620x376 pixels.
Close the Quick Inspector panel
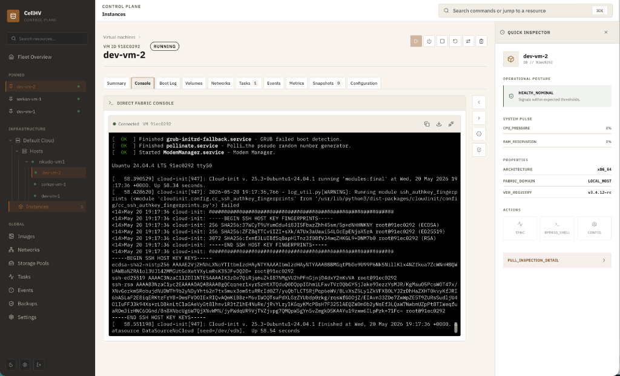pos(605,33)
